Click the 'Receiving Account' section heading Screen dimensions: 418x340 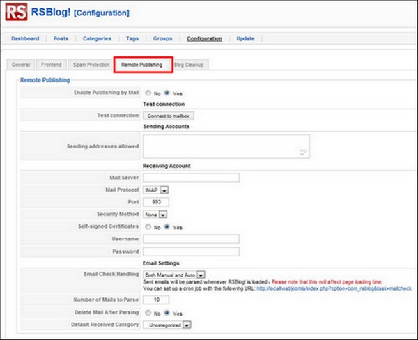(167, 166)
